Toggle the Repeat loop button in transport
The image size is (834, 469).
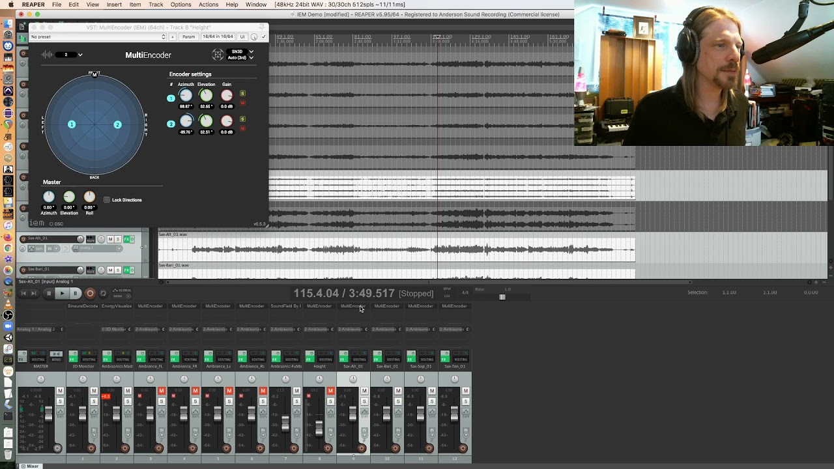103,293
